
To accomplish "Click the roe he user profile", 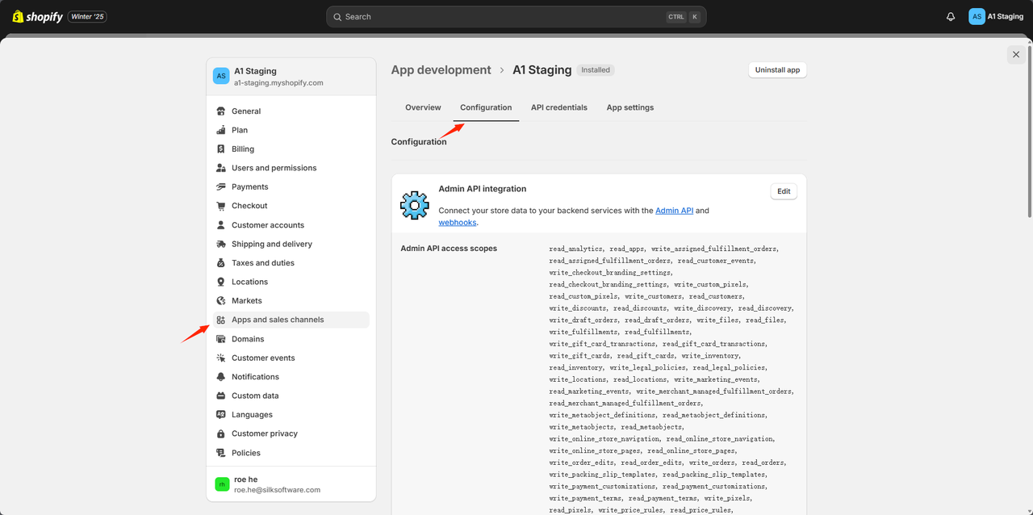I will (x=291, y=484).
